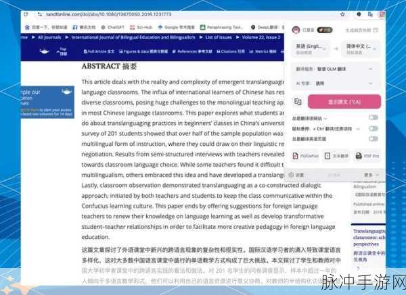Click the tandfonline.com address bar
Viewport: 406px width, 295px height.
[x=109, y=14]
